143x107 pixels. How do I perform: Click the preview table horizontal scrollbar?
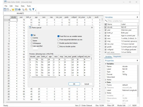[x=44, y=77]
